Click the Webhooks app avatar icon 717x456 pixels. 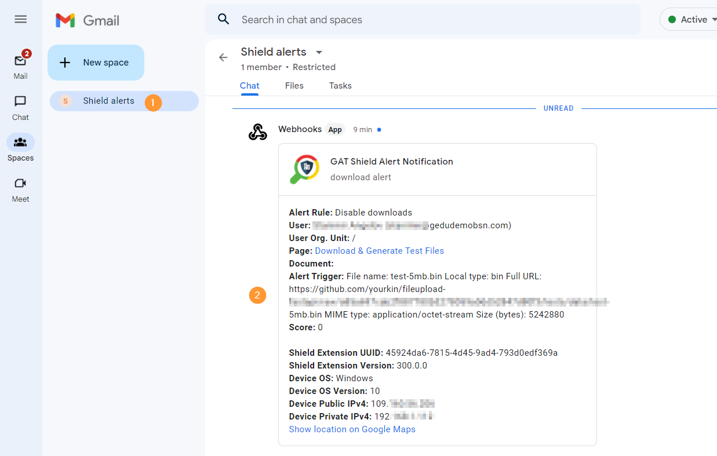click(x=257, y=132)
